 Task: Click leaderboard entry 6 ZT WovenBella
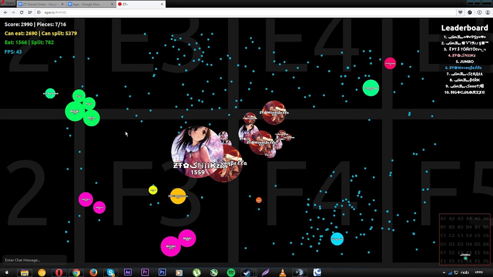pos(463,68)
